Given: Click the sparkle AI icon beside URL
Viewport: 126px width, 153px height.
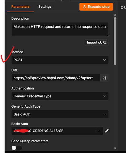Looking at the screenshot, I should point(105,78).
